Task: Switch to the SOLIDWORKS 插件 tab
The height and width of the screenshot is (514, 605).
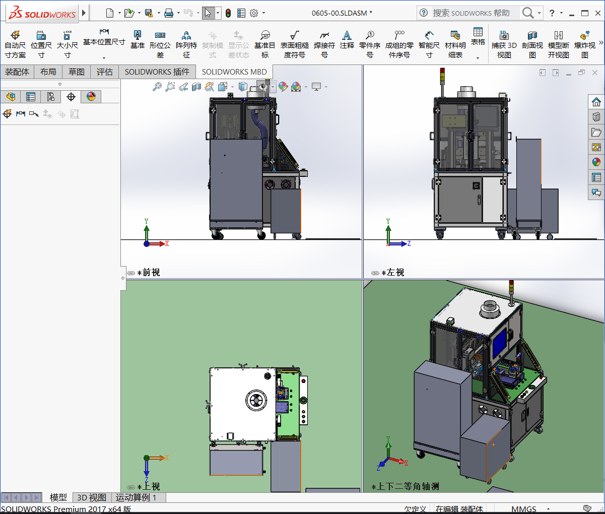Action: 157,72
